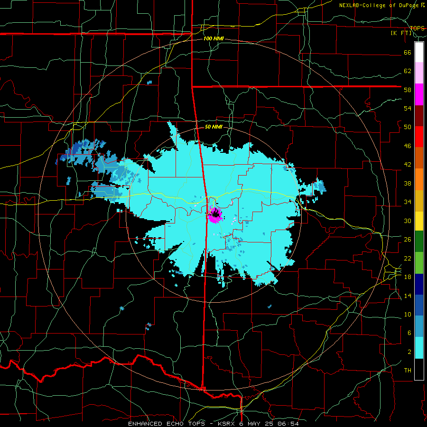
Task: Click the dark red 54 kft legend swatch
Action: point(419,116)
